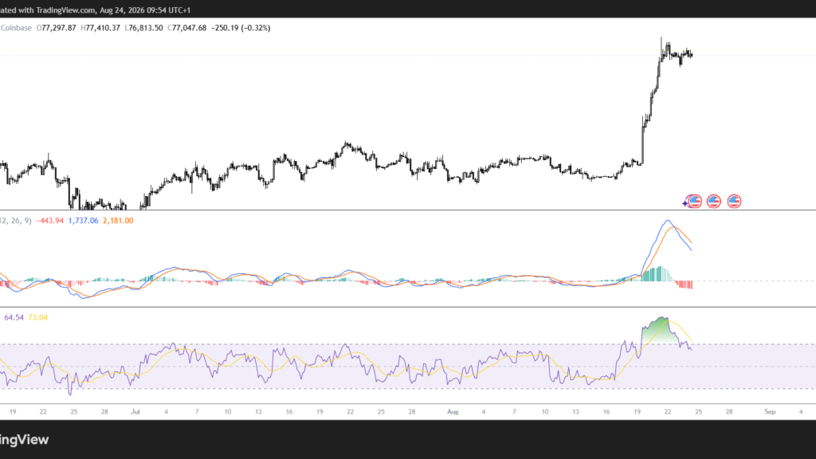
Task: Click the Aug label on time axis
Action: [453, 412]
